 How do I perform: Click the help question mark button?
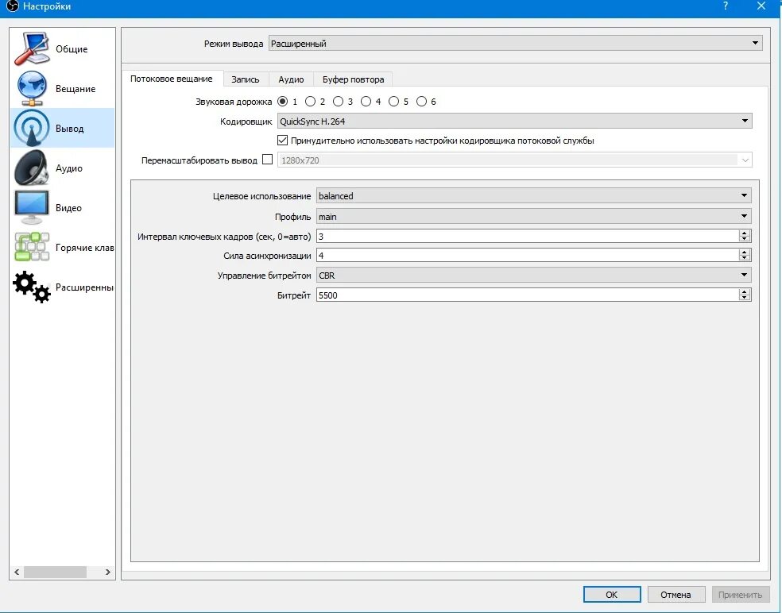pyautogui.click(x=726, y=6)
